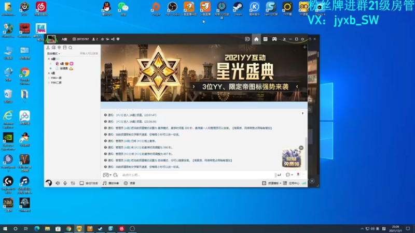
Task: Collapse the first A channel tree node
Action: click(x=49, y=59)
